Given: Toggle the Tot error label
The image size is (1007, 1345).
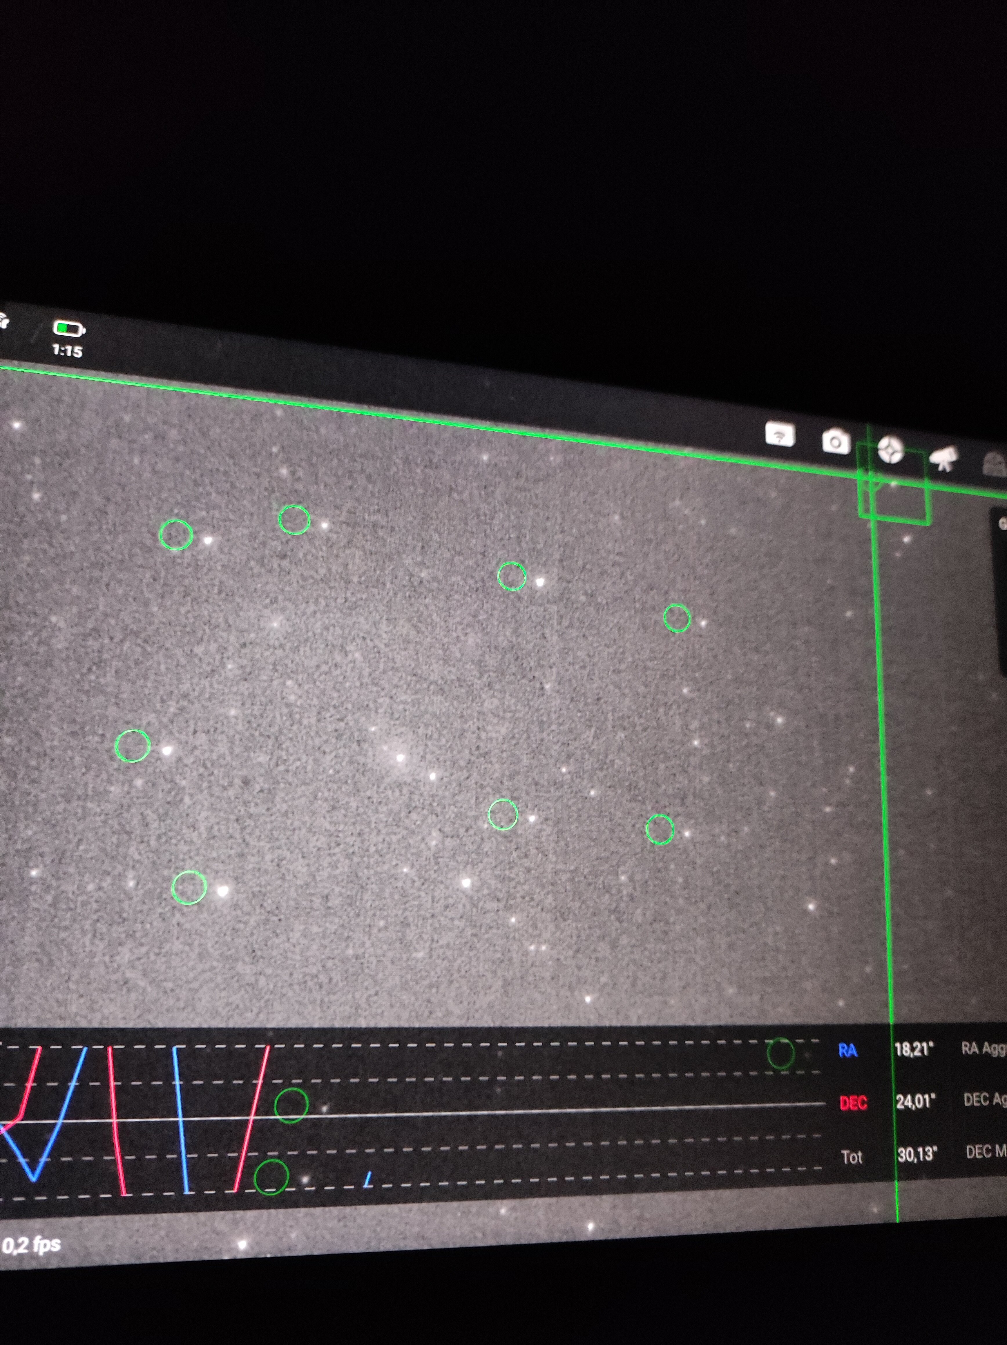Looking at the screenshot, I should pos(852,1157).
